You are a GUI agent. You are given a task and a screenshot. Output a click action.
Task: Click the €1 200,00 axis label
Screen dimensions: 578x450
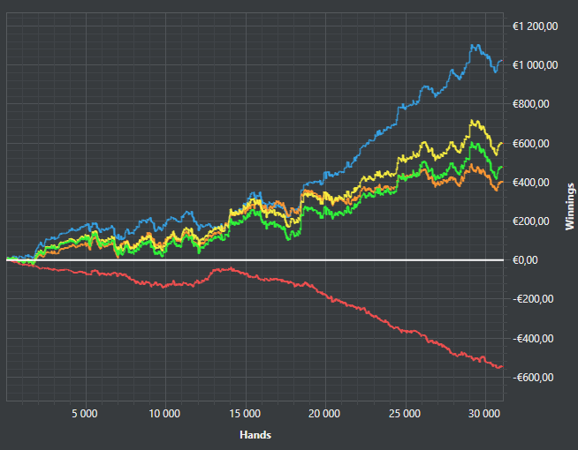tap(535, 26)
